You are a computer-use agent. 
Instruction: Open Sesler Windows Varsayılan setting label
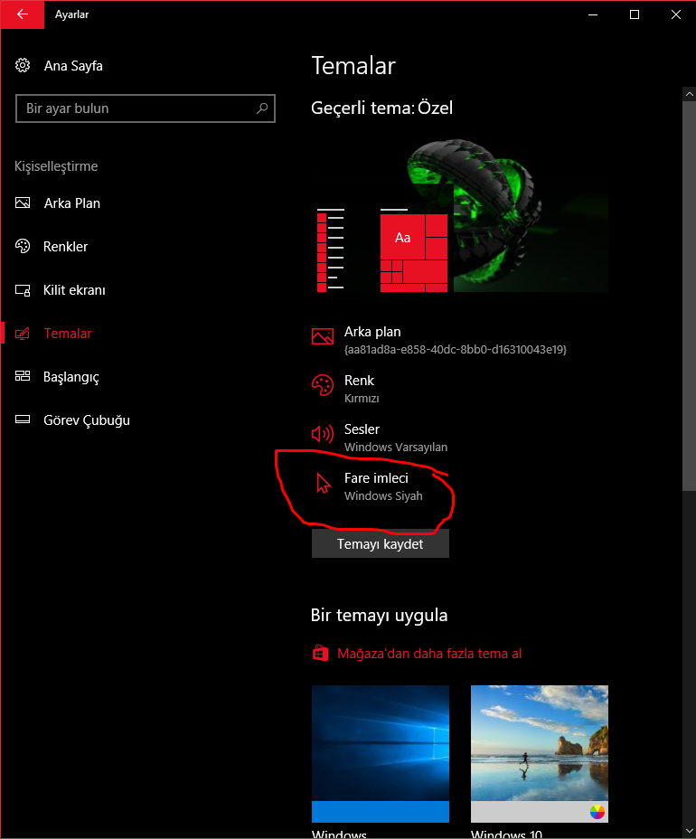396,438
